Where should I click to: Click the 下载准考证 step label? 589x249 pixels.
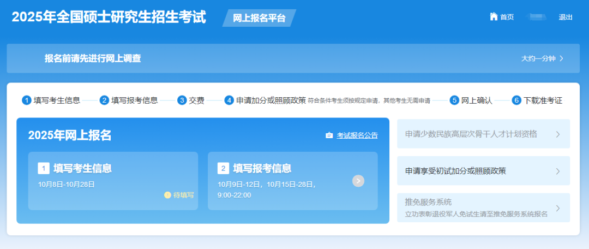[543, 100]
